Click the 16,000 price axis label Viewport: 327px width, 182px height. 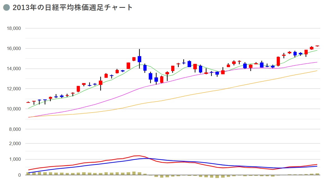pos(14,48)
